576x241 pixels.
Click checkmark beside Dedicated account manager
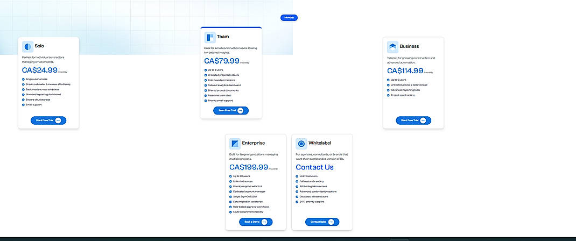pyautogui.click(x=231, y=192)
